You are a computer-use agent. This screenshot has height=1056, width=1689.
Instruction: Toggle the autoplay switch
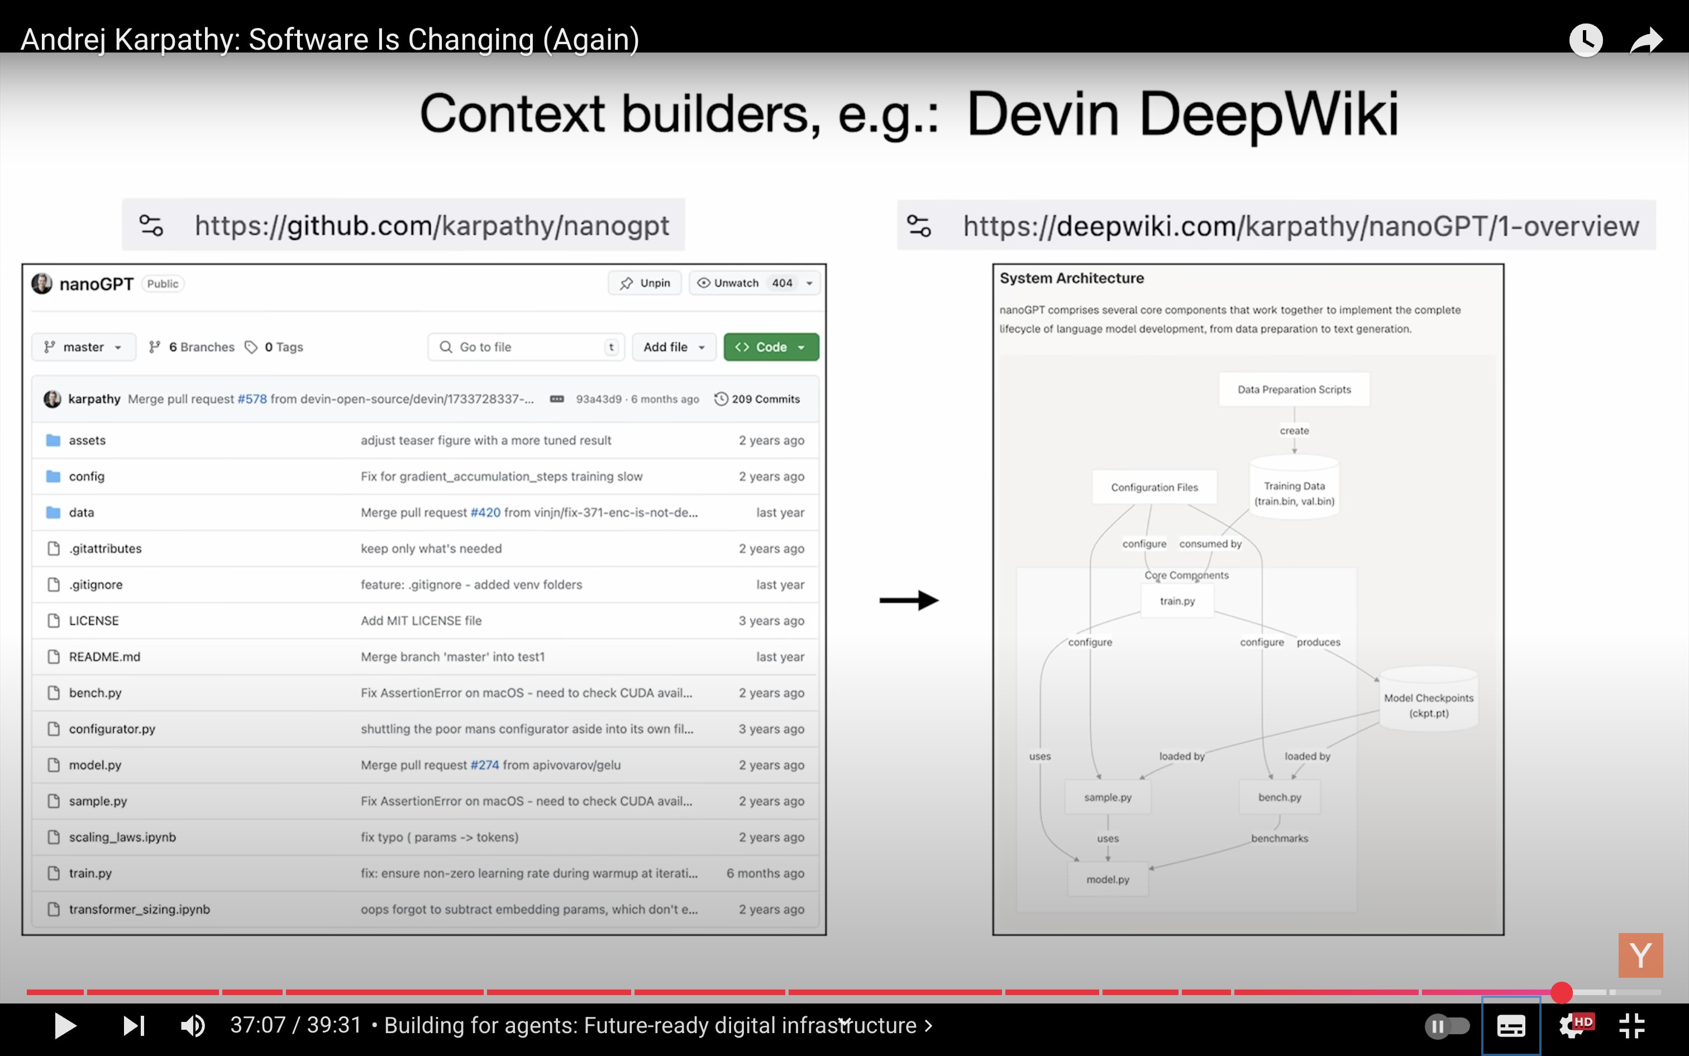pos(1447,1026)
